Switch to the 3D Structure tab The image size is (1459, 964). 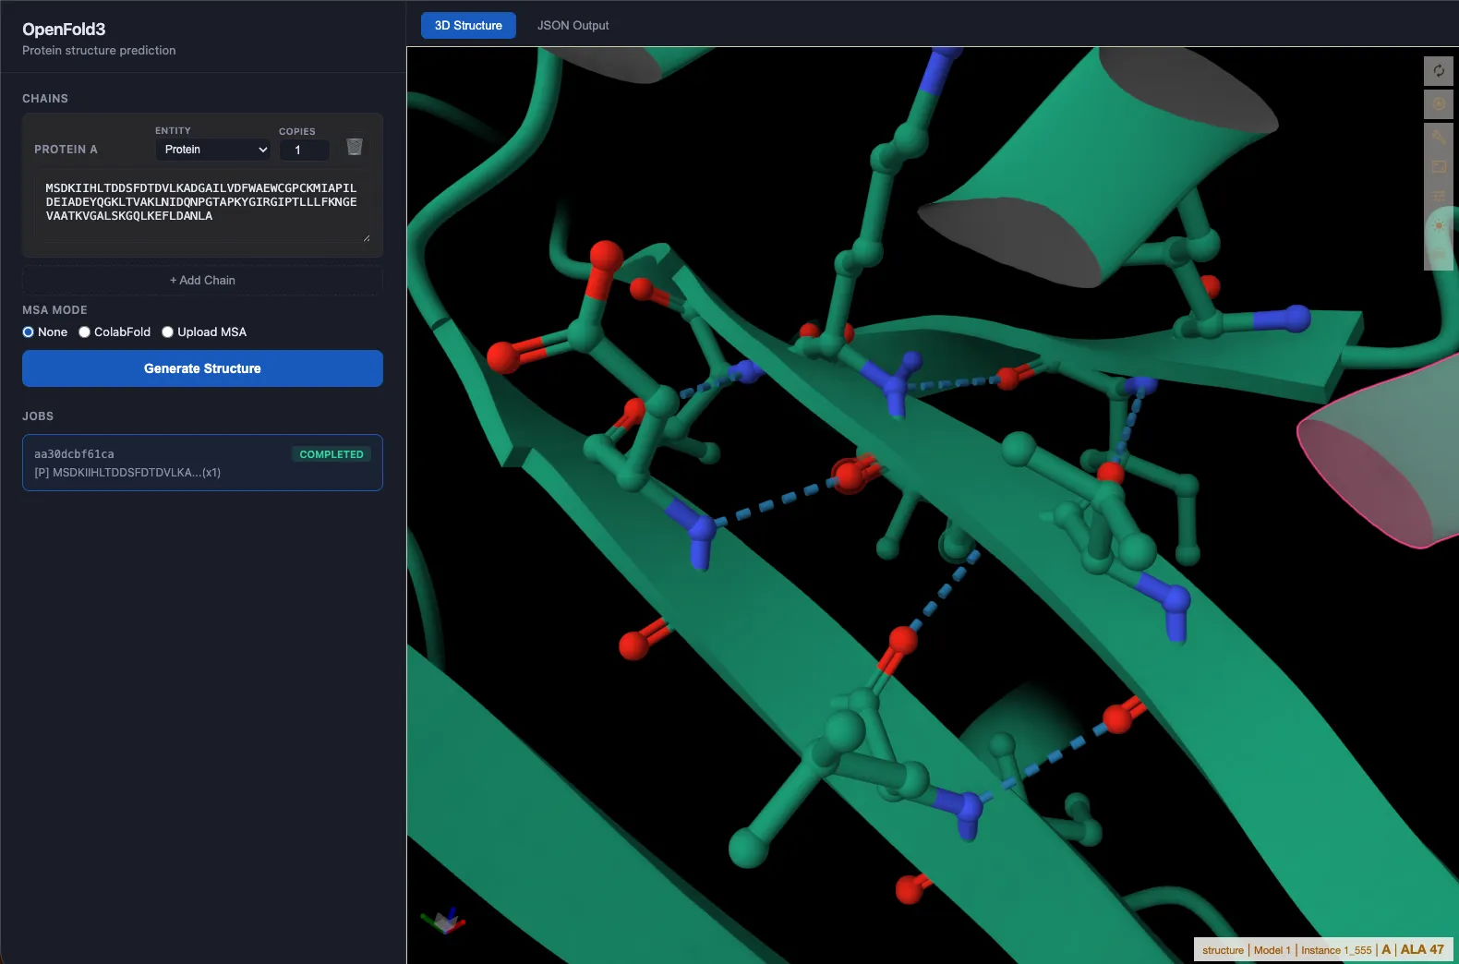tap(468, 26)
